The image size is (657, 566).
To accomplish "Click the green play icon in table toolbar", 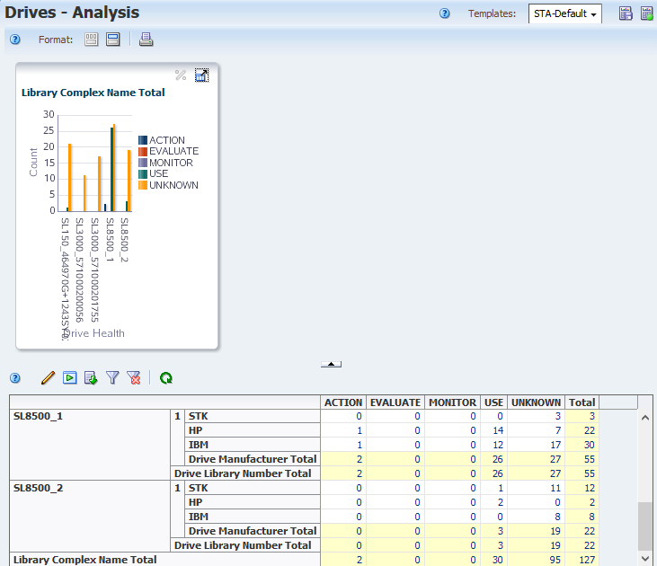I will (70, 378).
